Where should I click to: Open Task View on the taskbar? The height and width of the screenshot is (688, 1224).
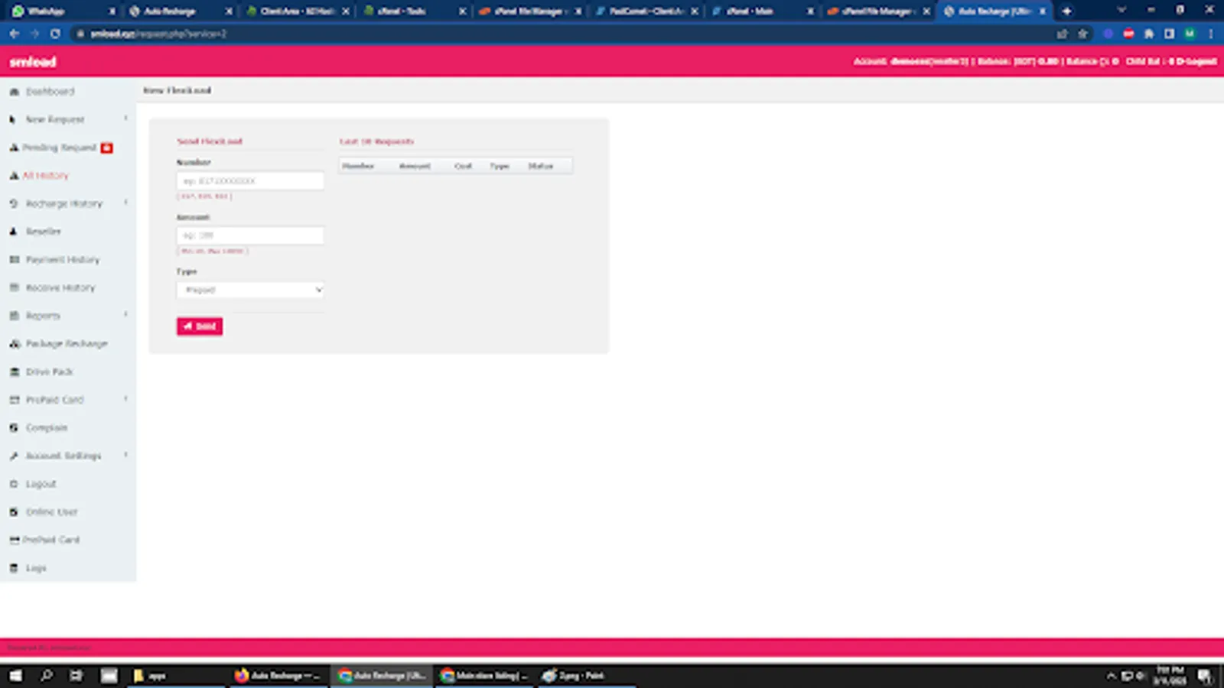[x=76, y=676]
